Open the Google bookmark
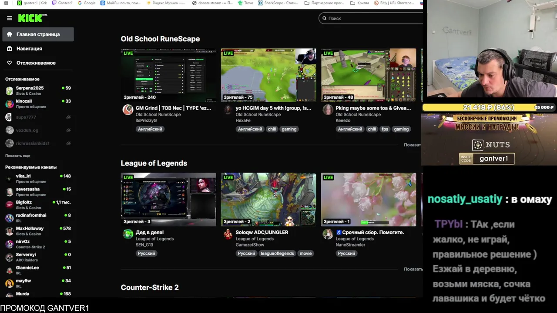 86,3
